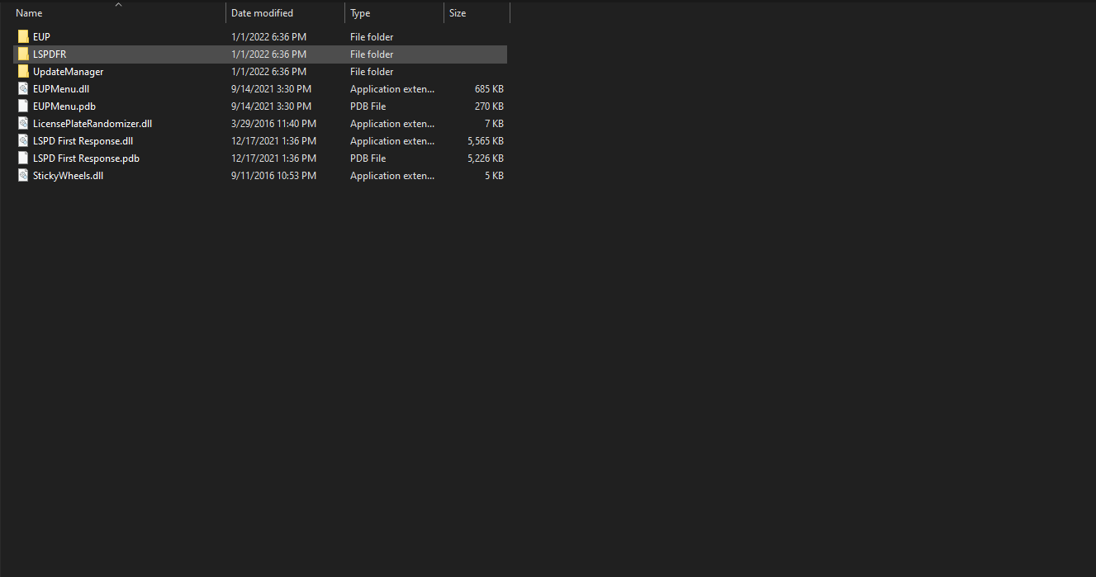Click the UpdateManager folder icon
The width and height of the screenshot is (1096, 577).
pyautogui.click(x=23, y=72)
